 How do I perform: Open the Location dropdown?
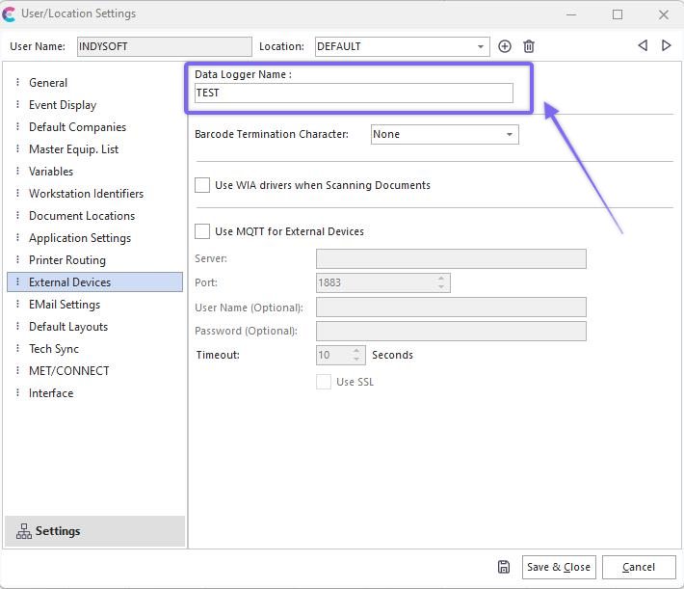tap(482, 46)
